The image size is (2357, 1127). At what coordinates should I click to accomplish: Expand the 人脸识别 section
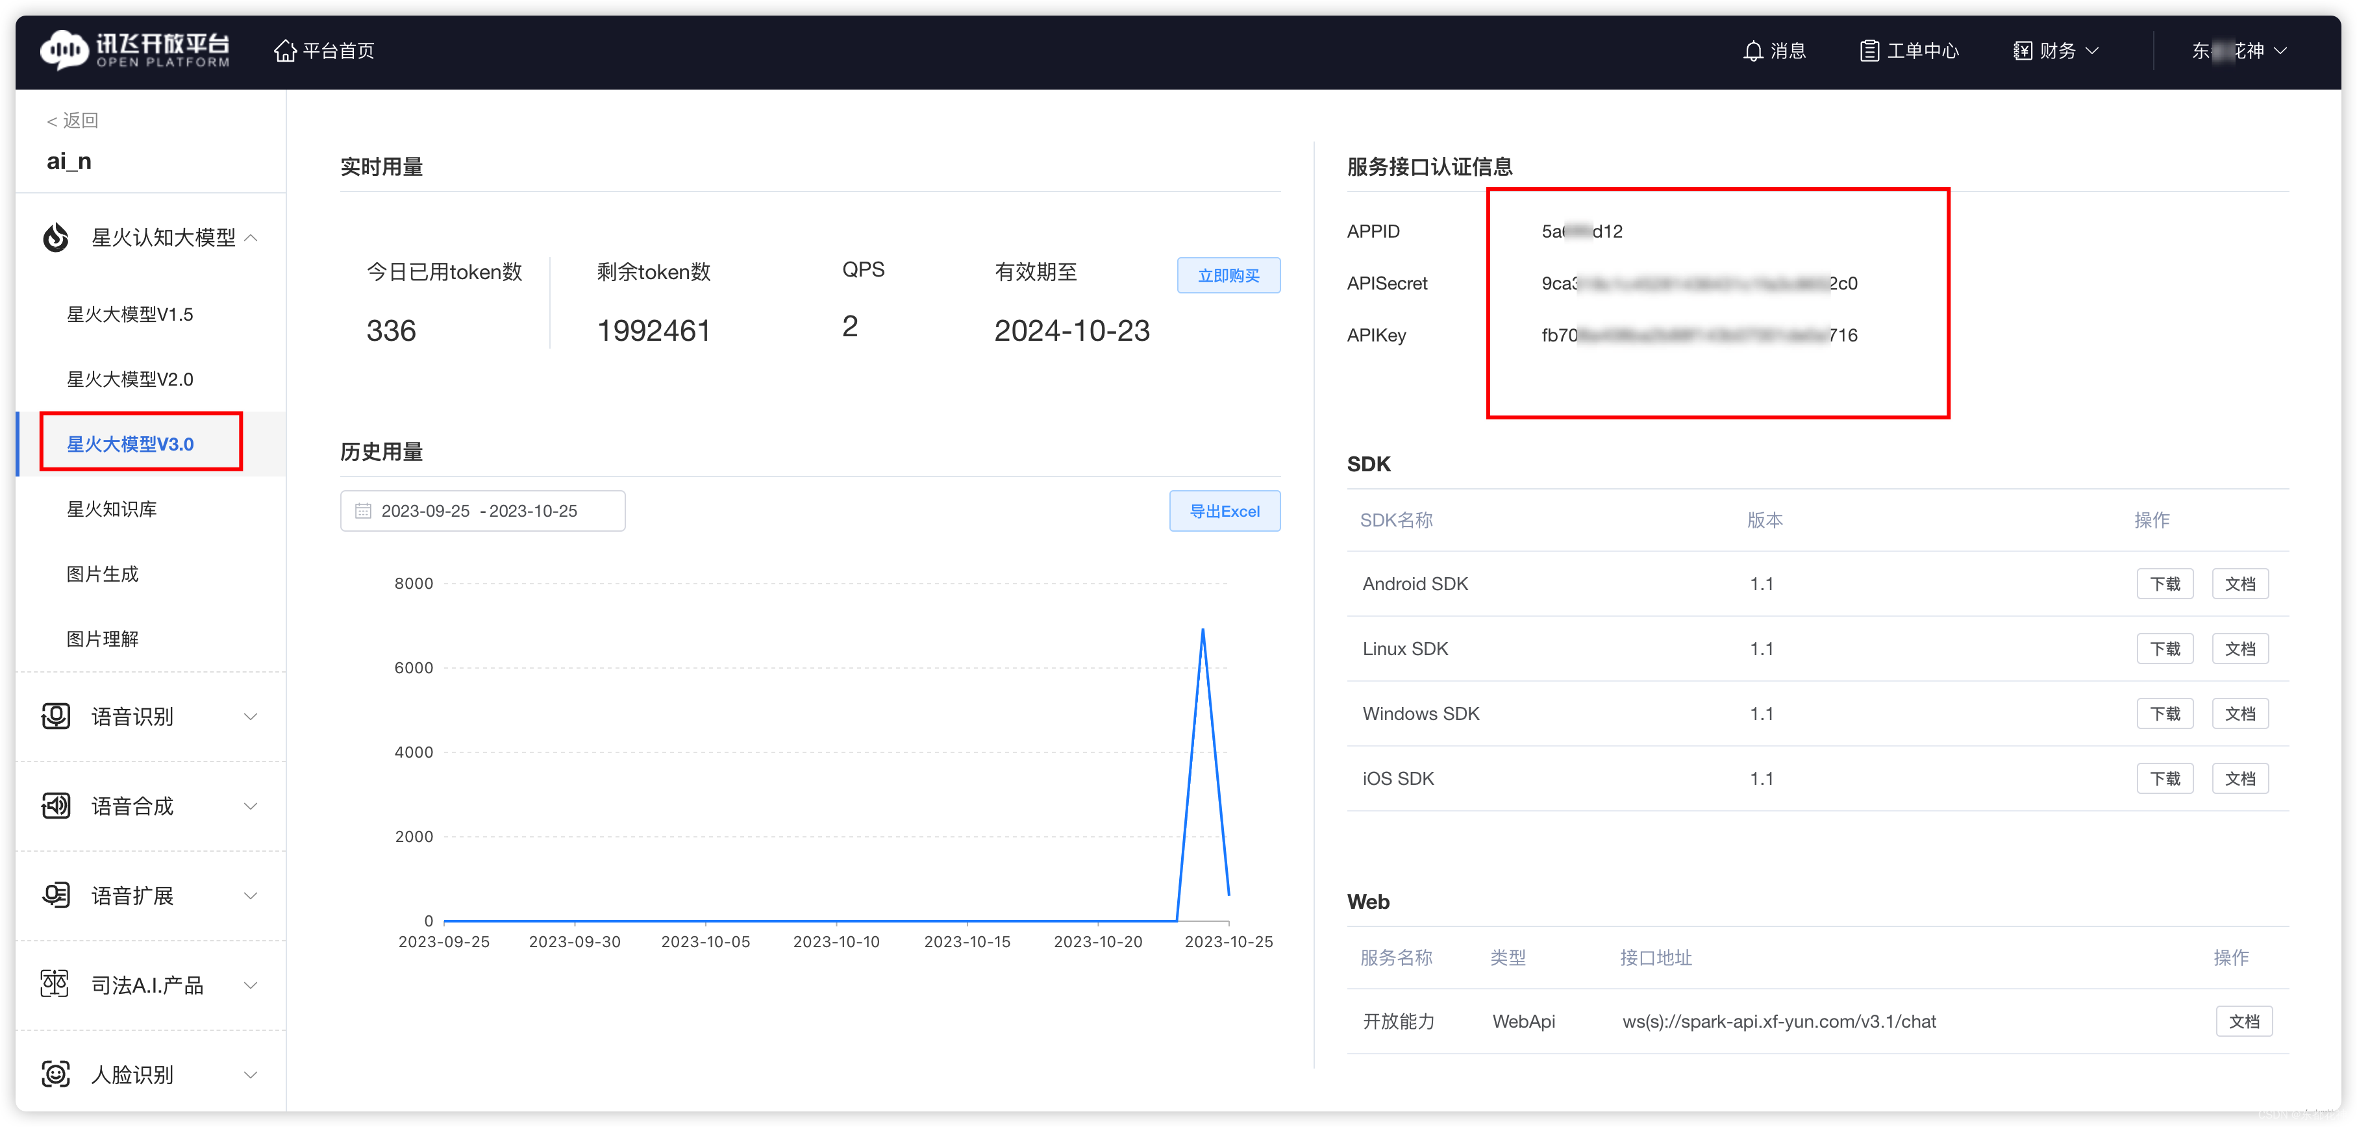[x=251, y=1075]
